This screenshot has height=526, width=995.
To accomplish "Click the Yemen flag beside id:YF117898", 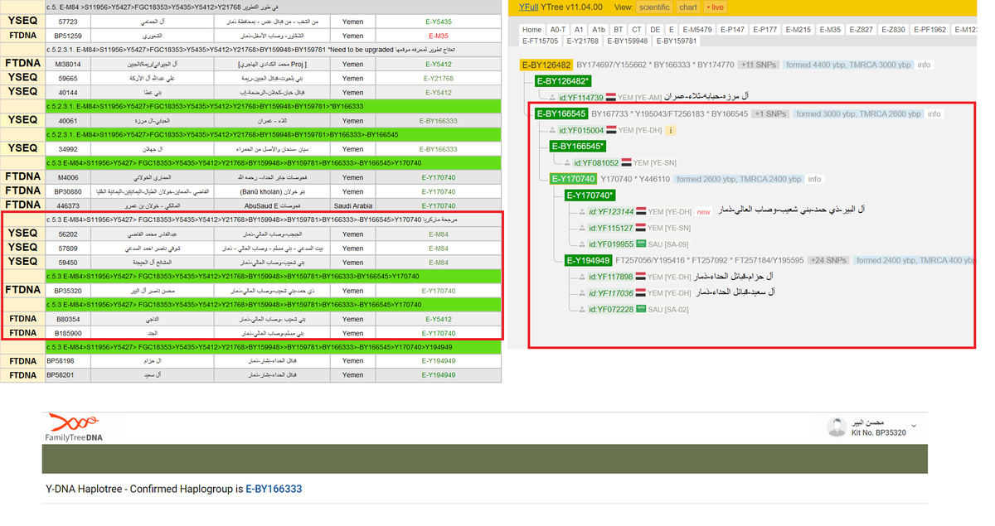I will (642, 277).
